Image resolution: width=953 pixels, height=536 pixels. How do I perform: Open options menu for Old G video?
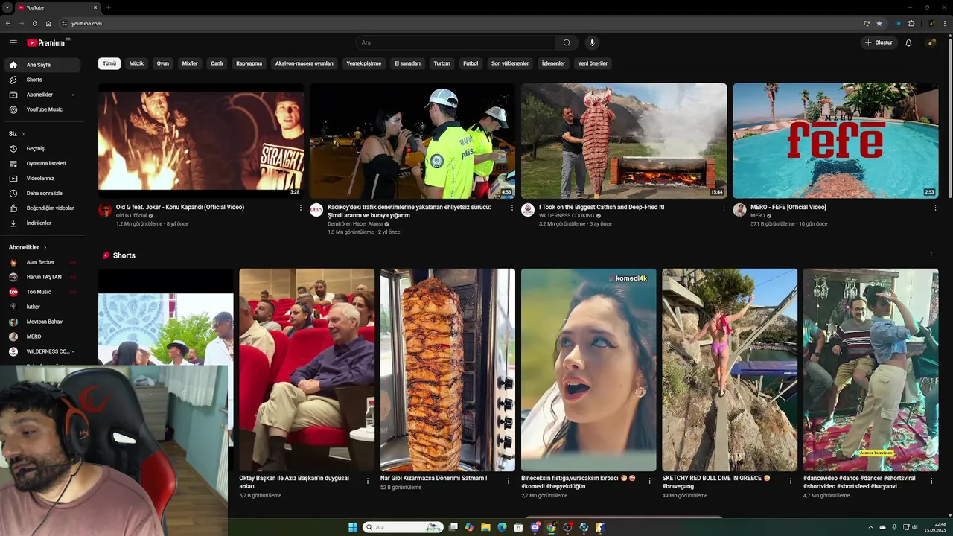click(301, 208)
